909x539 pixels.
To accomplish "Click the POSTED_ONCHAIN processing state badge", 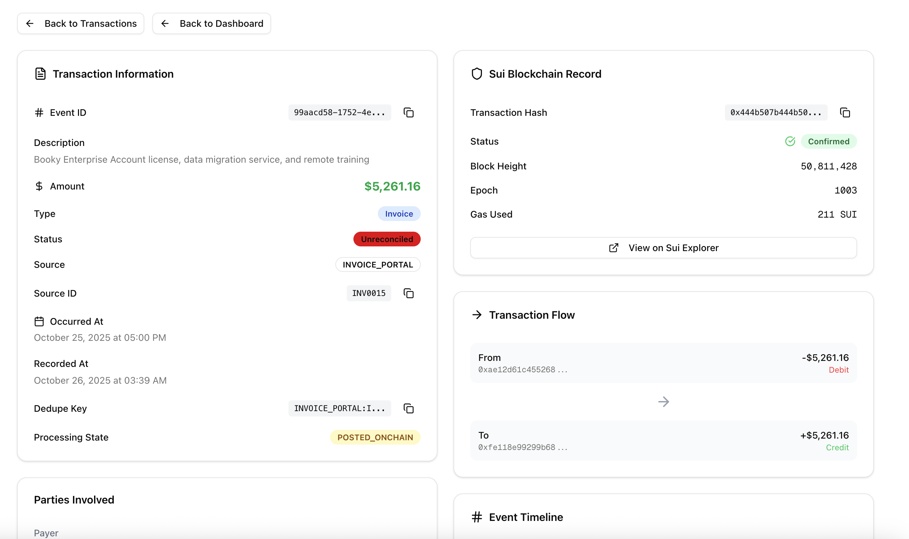I will click(x=375, y=437).
